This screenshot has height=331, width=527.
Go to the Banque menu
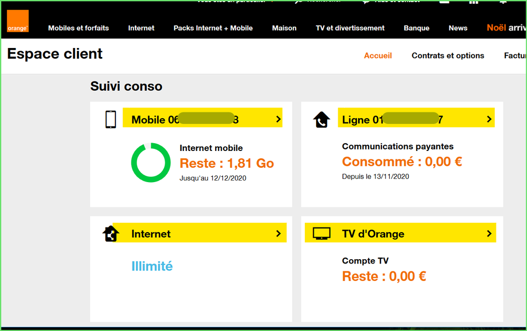point(417,28)
